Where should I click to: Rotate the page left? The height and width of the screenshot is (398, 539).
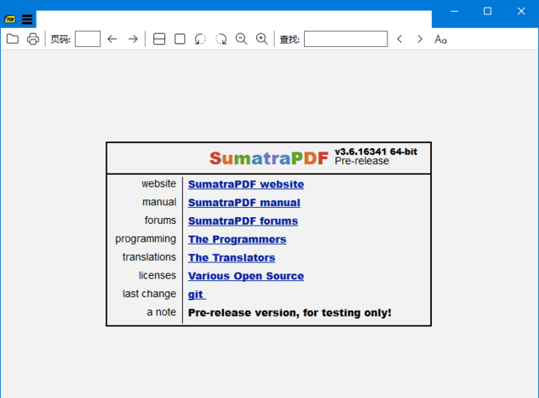pos(200,39)
